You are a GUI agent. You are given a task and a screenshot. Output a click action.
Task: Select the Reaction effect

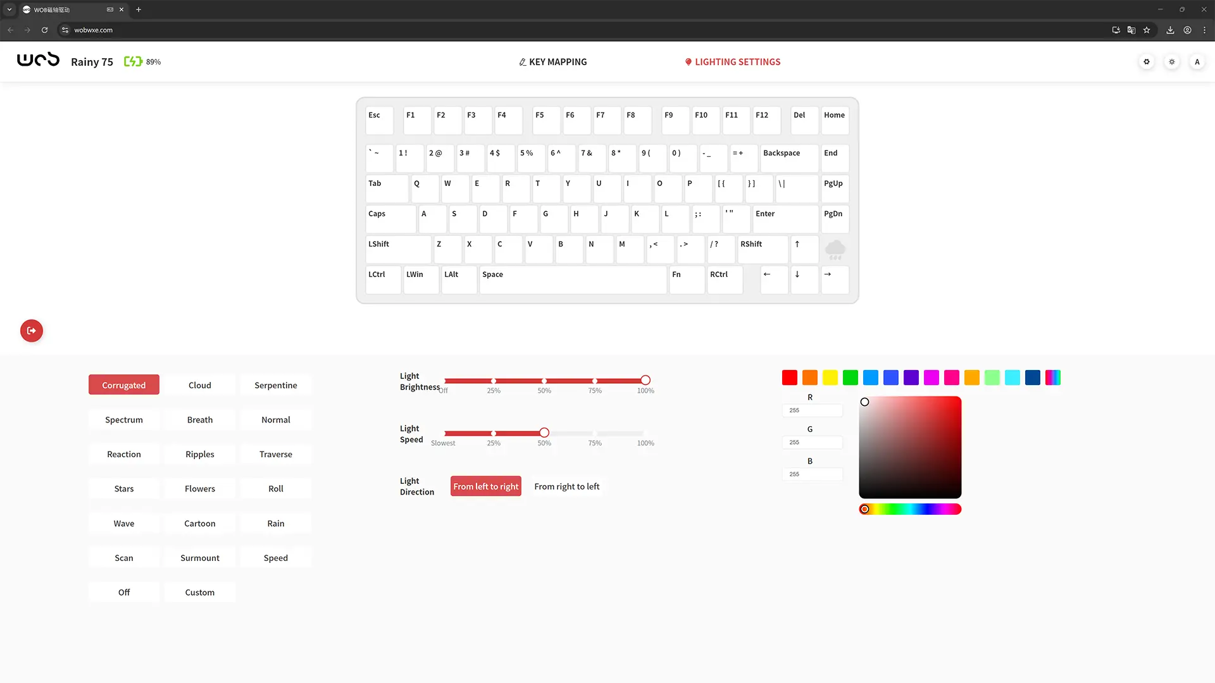(x=124, y=454)
